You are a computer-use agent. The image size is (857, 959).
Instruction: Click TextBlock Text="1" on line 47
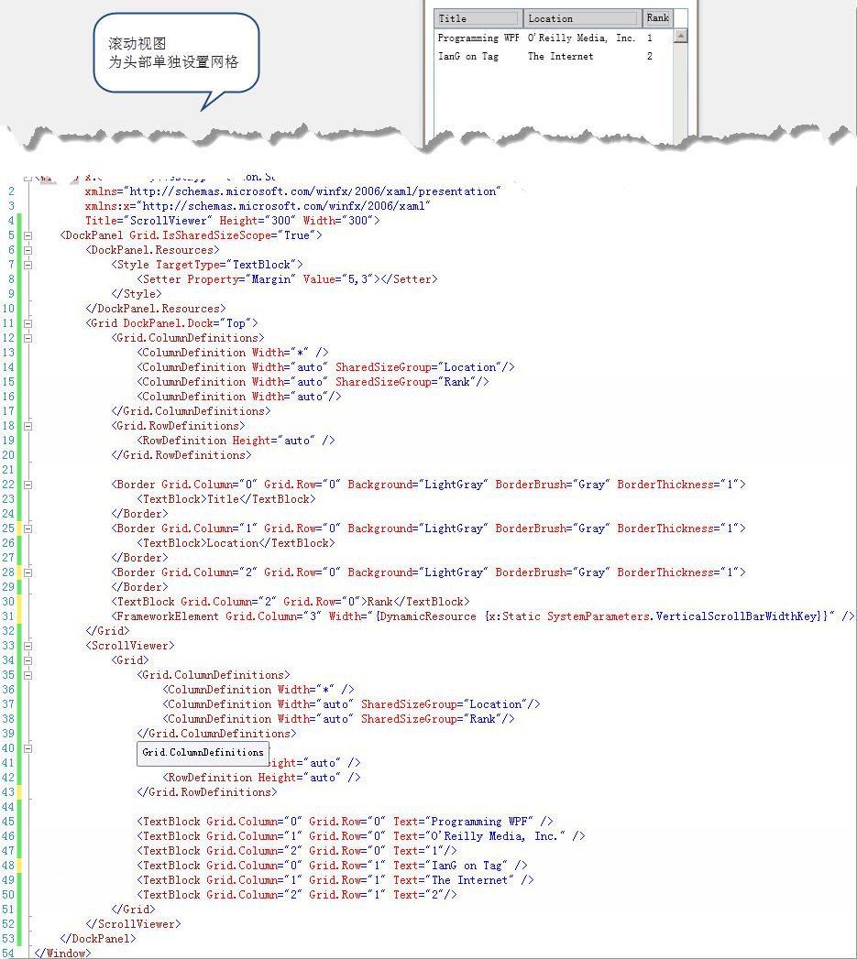(x=297, y=851)
